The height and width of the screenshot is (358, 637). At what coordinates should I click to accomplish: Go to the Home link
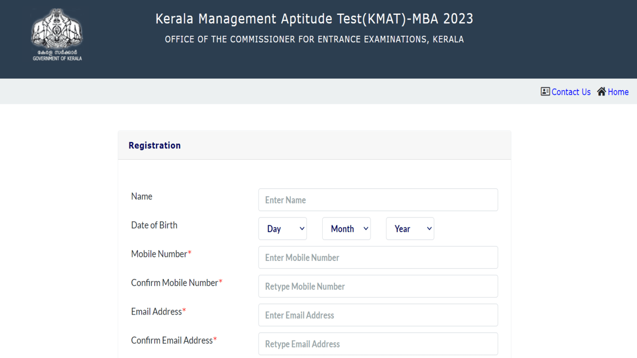pyautogui.click(x=618, y=92)
